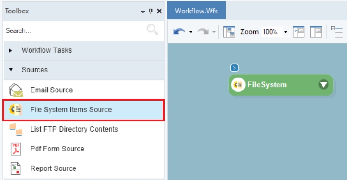Select the Sources header label
347x180 pixels.
click(35, 70)
